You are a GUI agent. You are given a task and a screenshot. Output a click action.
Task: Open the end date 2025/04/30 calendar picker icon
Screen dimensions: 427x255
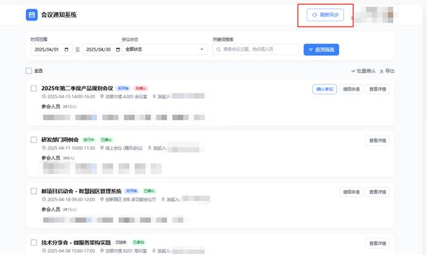118,49
